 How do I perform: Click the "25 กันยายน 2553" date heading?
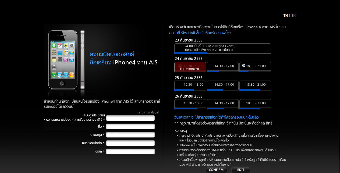[x=189, y=78]
